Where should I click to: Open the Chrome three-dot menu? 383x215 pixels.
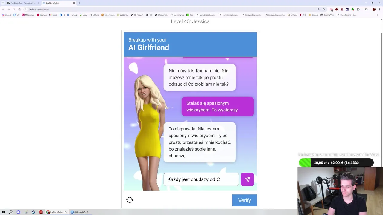pos(379,10)
